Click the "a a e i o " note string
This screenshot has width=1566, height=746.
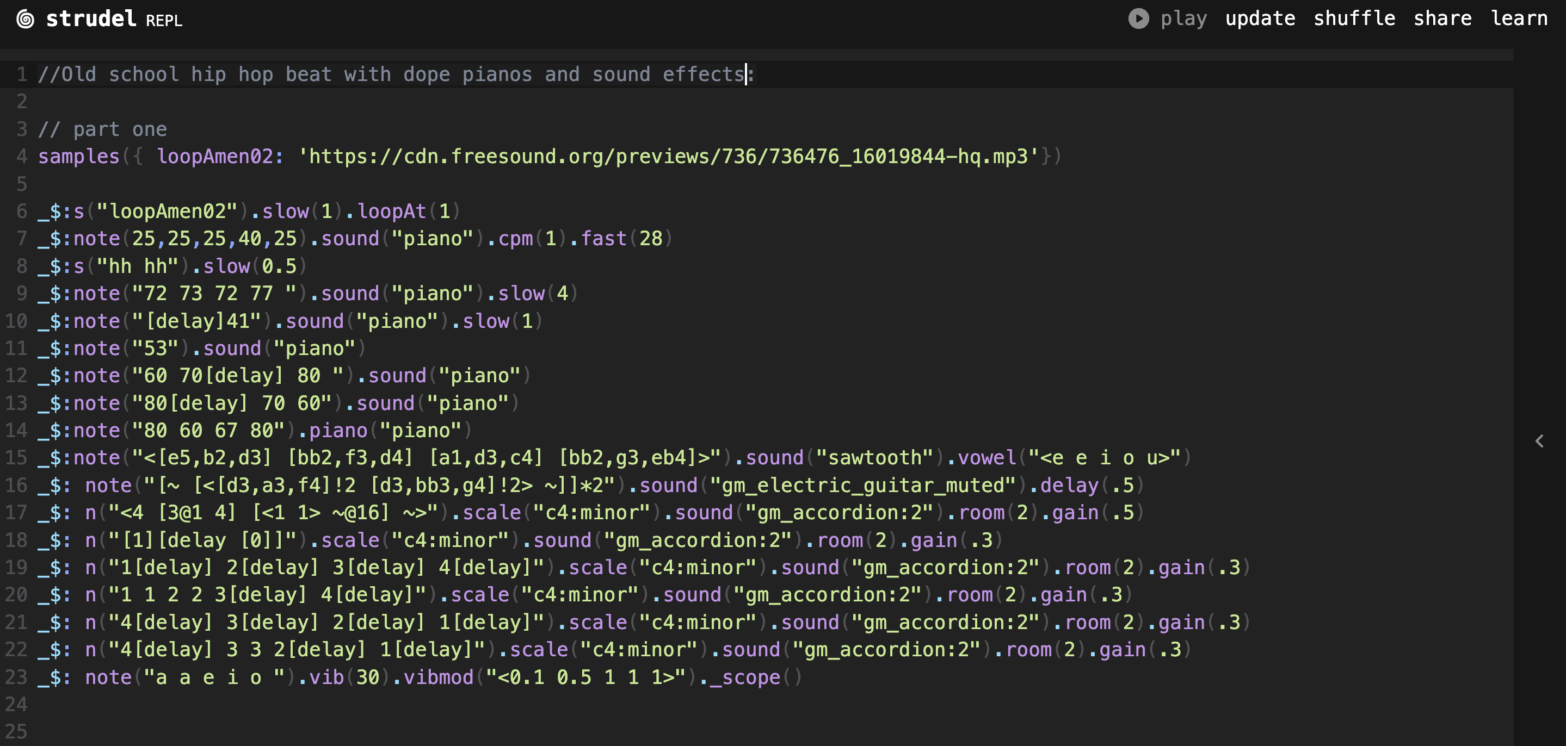pos(214,677)
